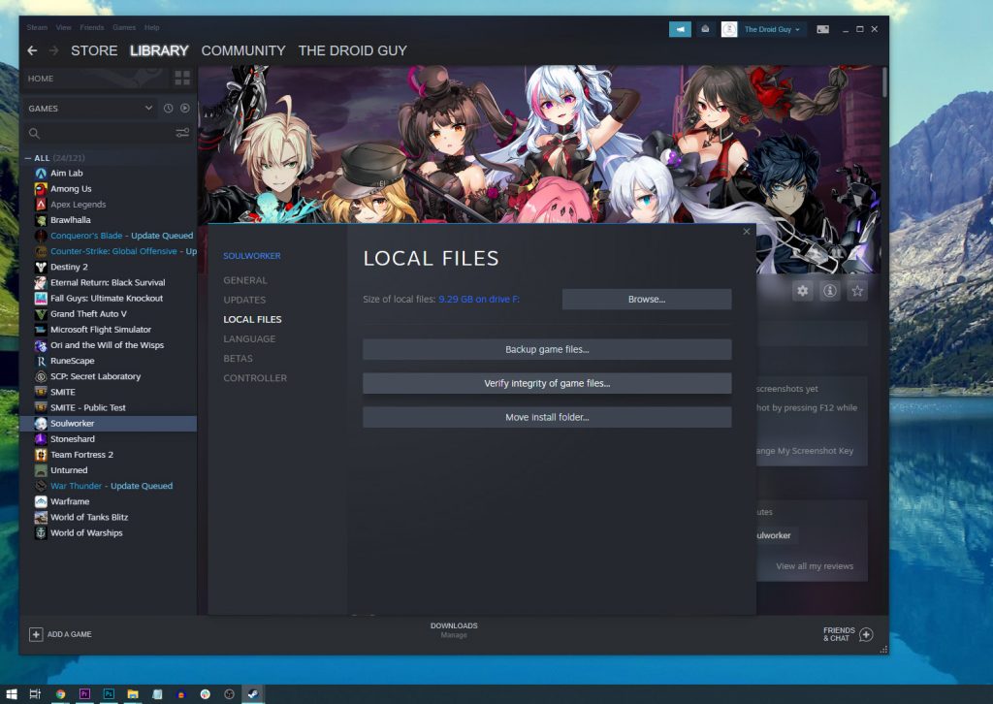The image size is (993, 704).
Task: Launch Big Picture mode icon
Action: 822,29
